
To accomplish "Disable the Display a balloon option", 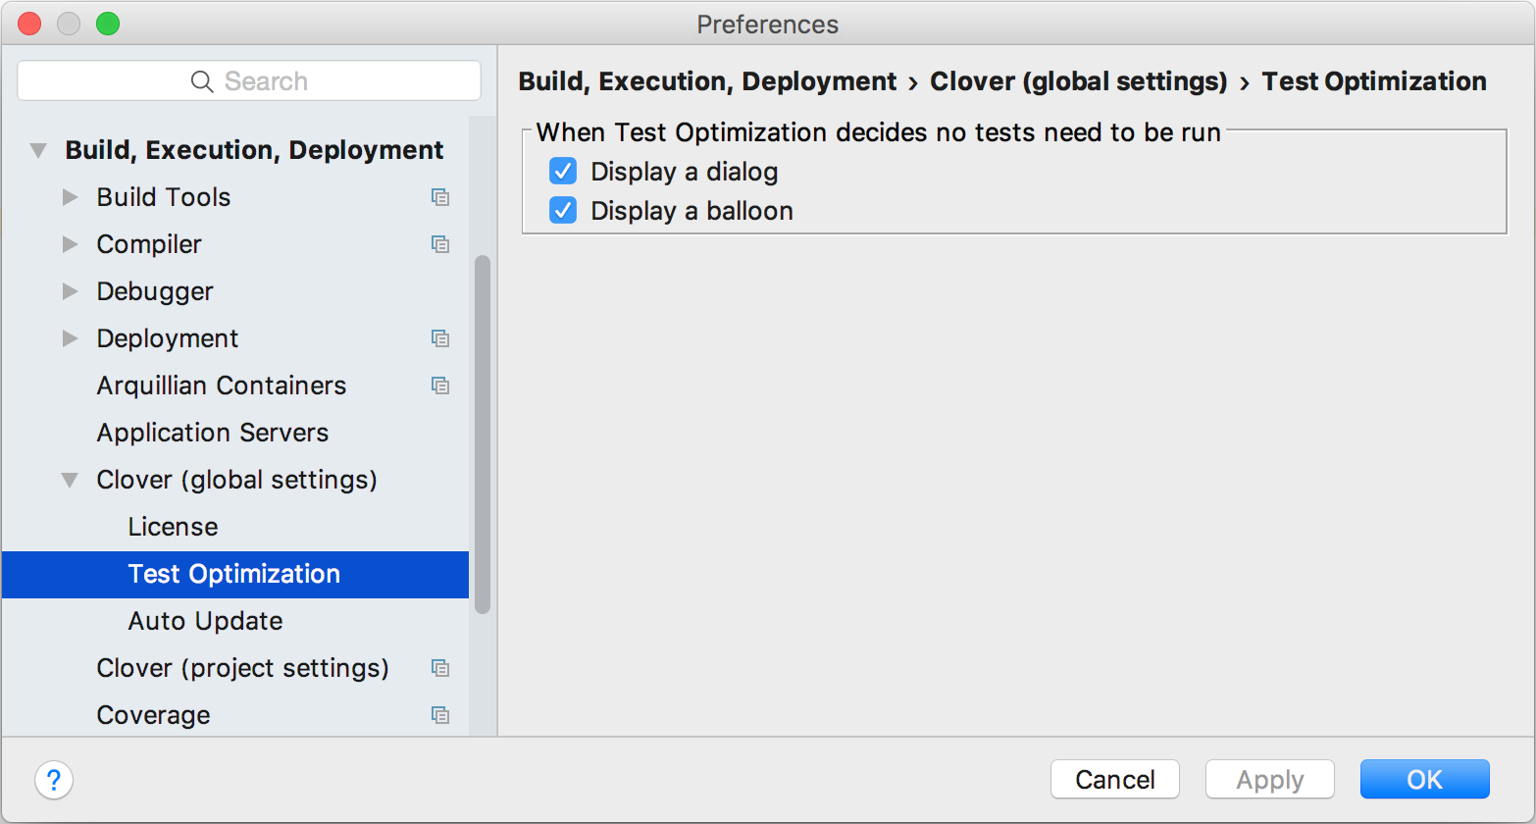I will 563,211.
